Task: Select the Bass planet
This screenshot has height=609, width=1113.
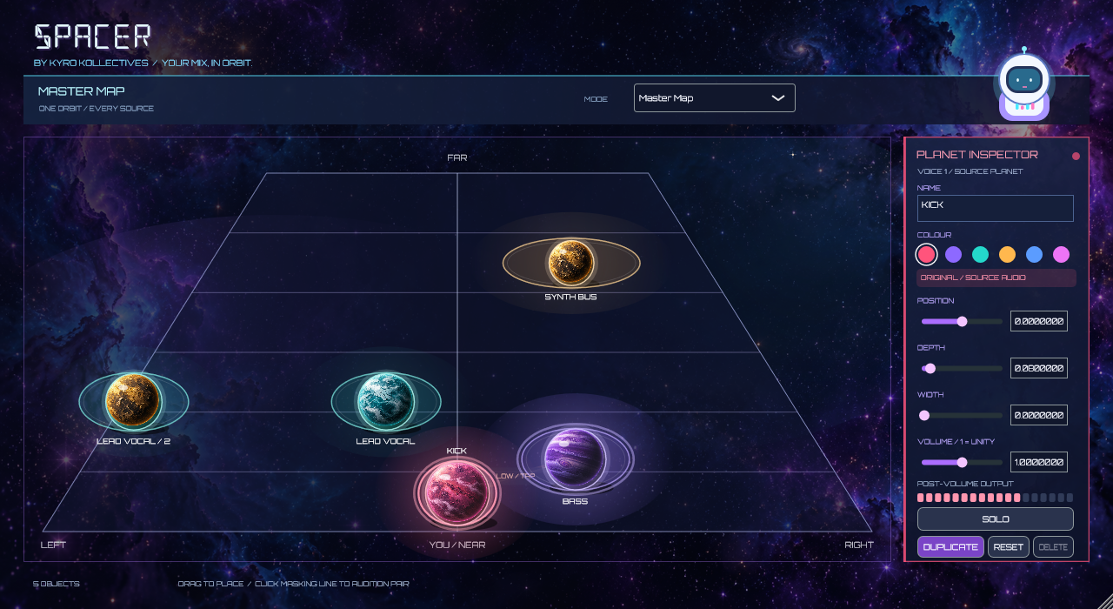Action: [575, 459]
